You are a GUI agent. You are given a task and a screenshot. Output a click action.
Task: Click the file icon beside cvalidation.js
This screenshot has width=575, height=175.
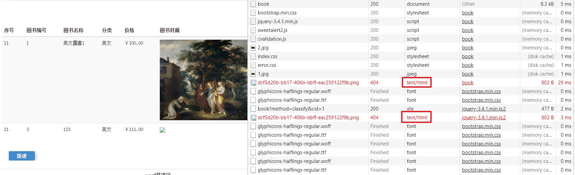coord(253,39)
